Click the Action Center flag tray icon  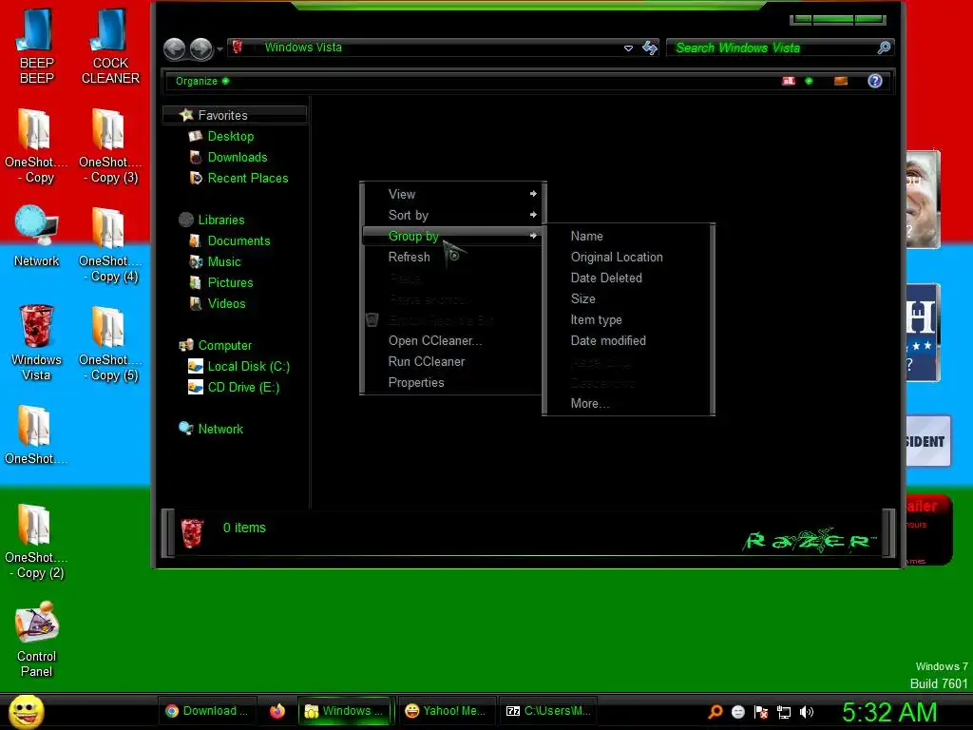click(x=761, y=712)
